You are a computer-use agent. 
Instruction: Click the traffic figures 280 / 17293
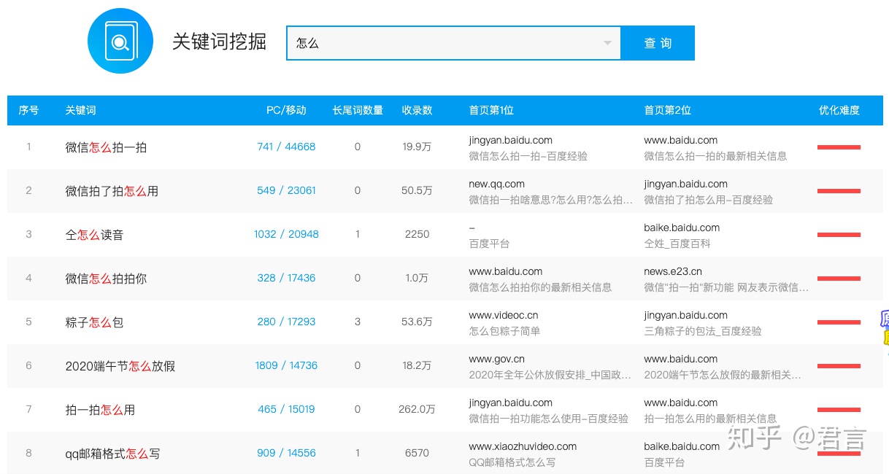[x=286, y=322]
